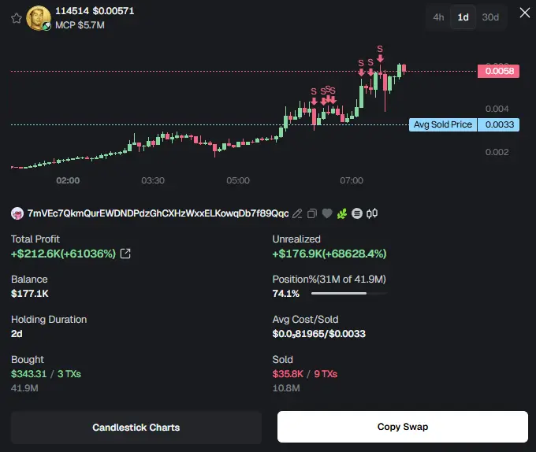Open candlestick icon beside wallet address

coord(372,213)
